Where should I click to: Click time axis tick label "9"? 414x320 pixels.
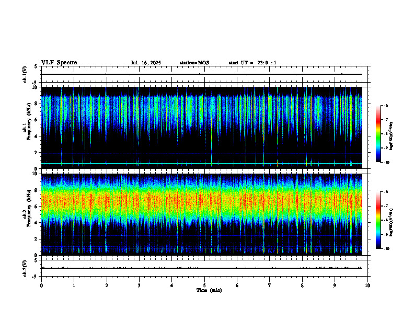tap(335, 285)
